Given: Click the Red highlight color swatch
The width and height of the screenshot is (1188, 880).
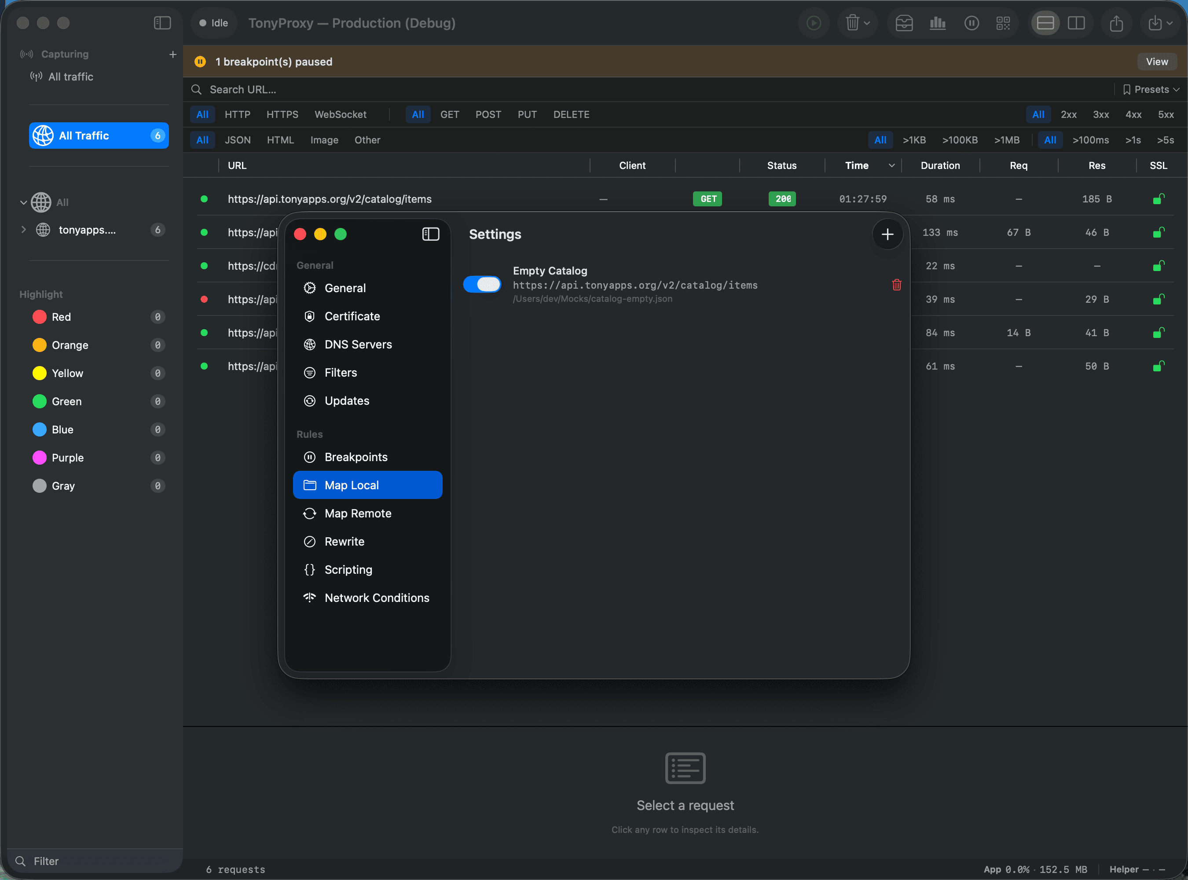Looking at the screenshot, I should [x=40, y=317].
